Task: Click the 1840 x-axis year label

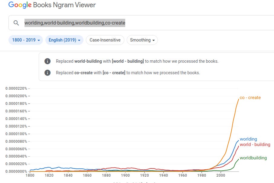Action: pyautogui.click(x=68, y=175)
